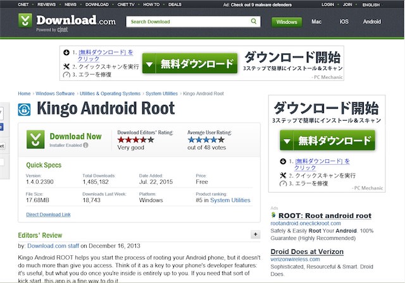Click sidebar 無料ダウンロード をクリック text link
Screen dimensions: 405x283
pos(322,164)
